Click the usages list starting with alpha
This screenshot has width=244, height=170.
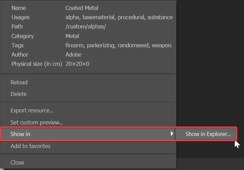(x=119, y=17)
